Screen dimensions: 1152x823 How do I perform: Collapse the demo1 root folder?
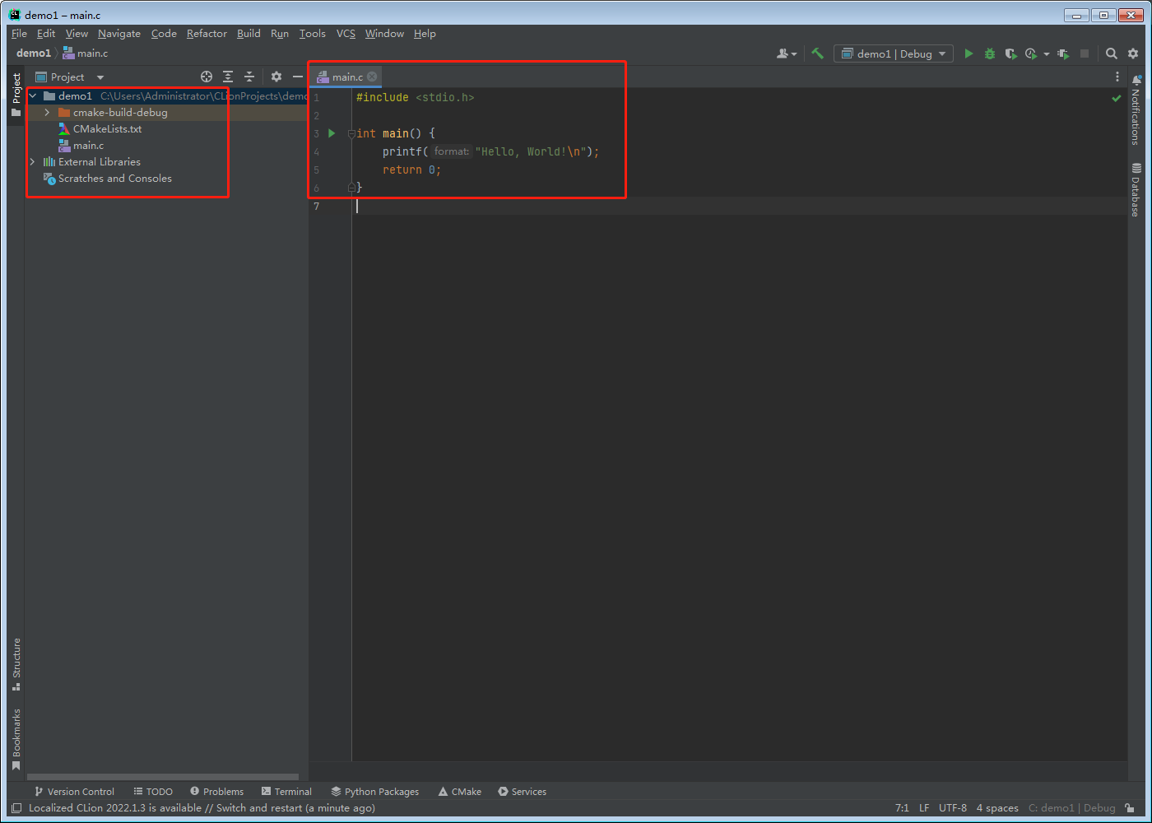click(33, 96)
